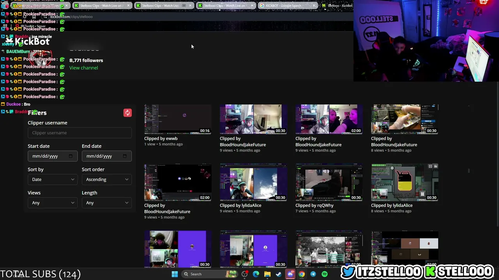The image size is (499, 280).
Task: Open the rqQWhy 00:30 clip thumbnail
Action: point(329,182)
